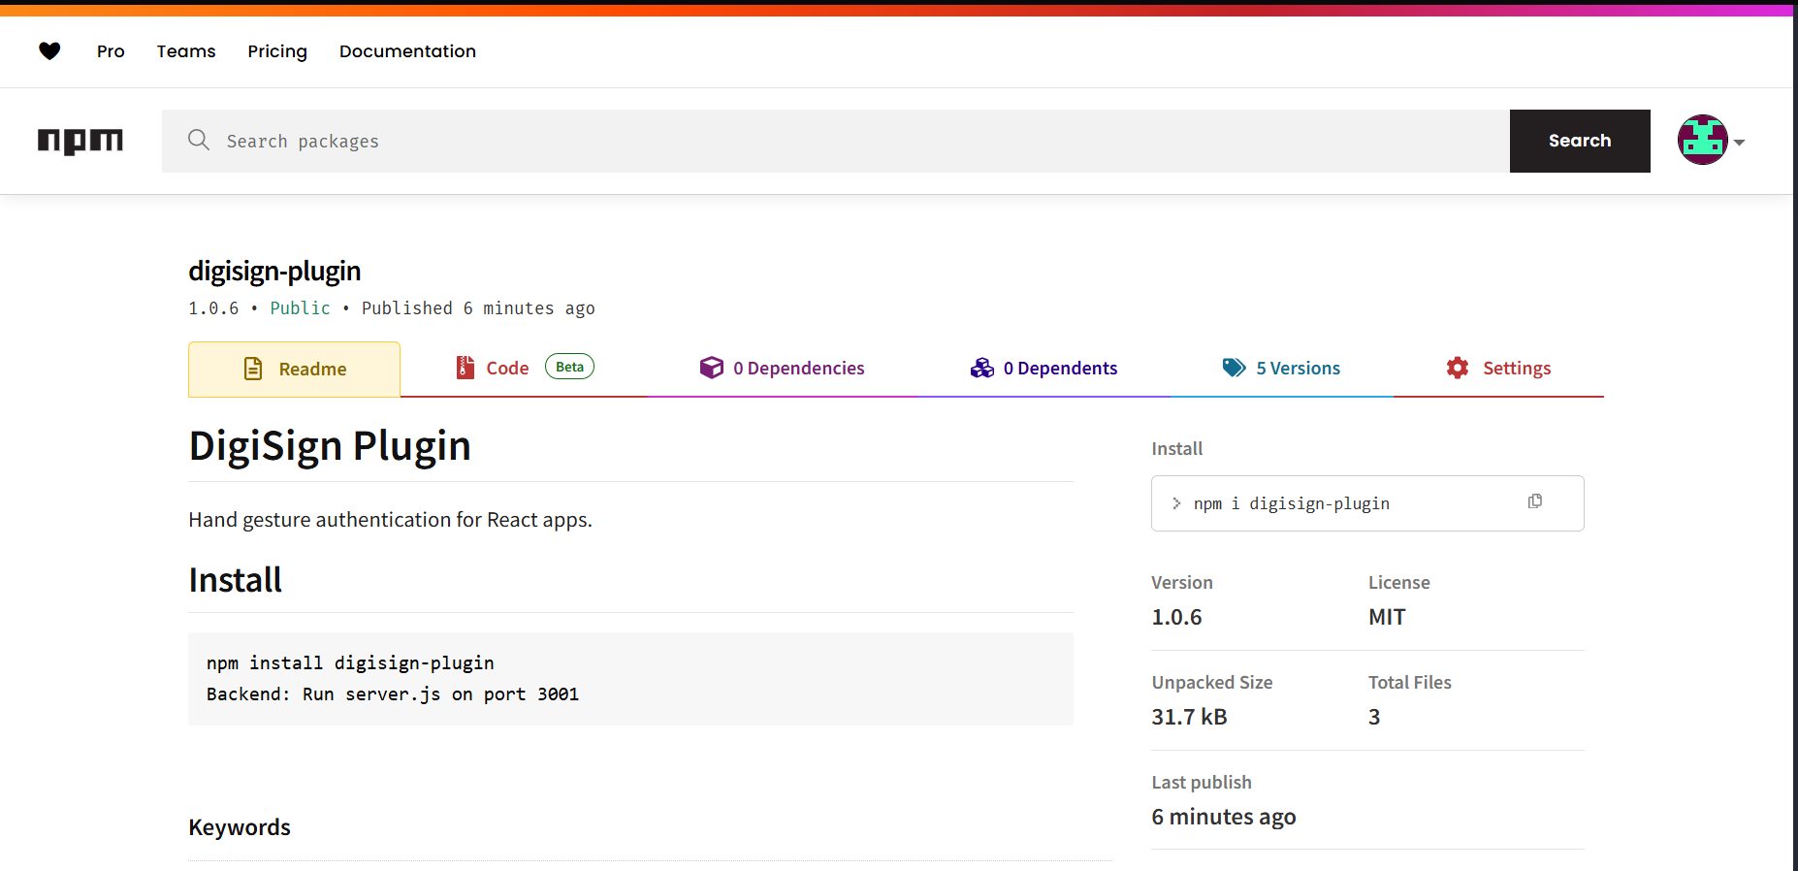This screenshot has height=871, width=1798.
Task: Click the Dependencies box icon
Action: tap(712, 368)
